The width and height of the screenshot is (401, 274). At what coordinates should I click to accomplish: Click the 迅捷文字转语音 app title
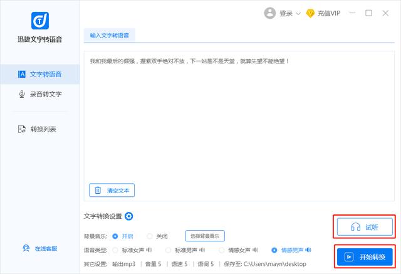(x=40, y=40)
